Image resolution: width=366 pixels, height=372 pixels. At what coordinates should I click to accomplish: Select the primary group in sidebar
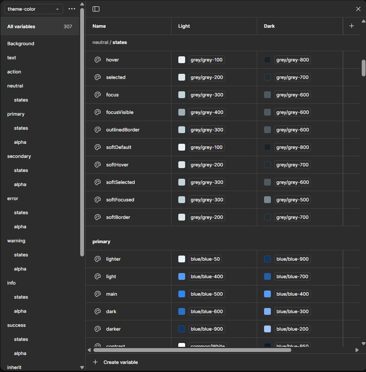tap(16, 114)
